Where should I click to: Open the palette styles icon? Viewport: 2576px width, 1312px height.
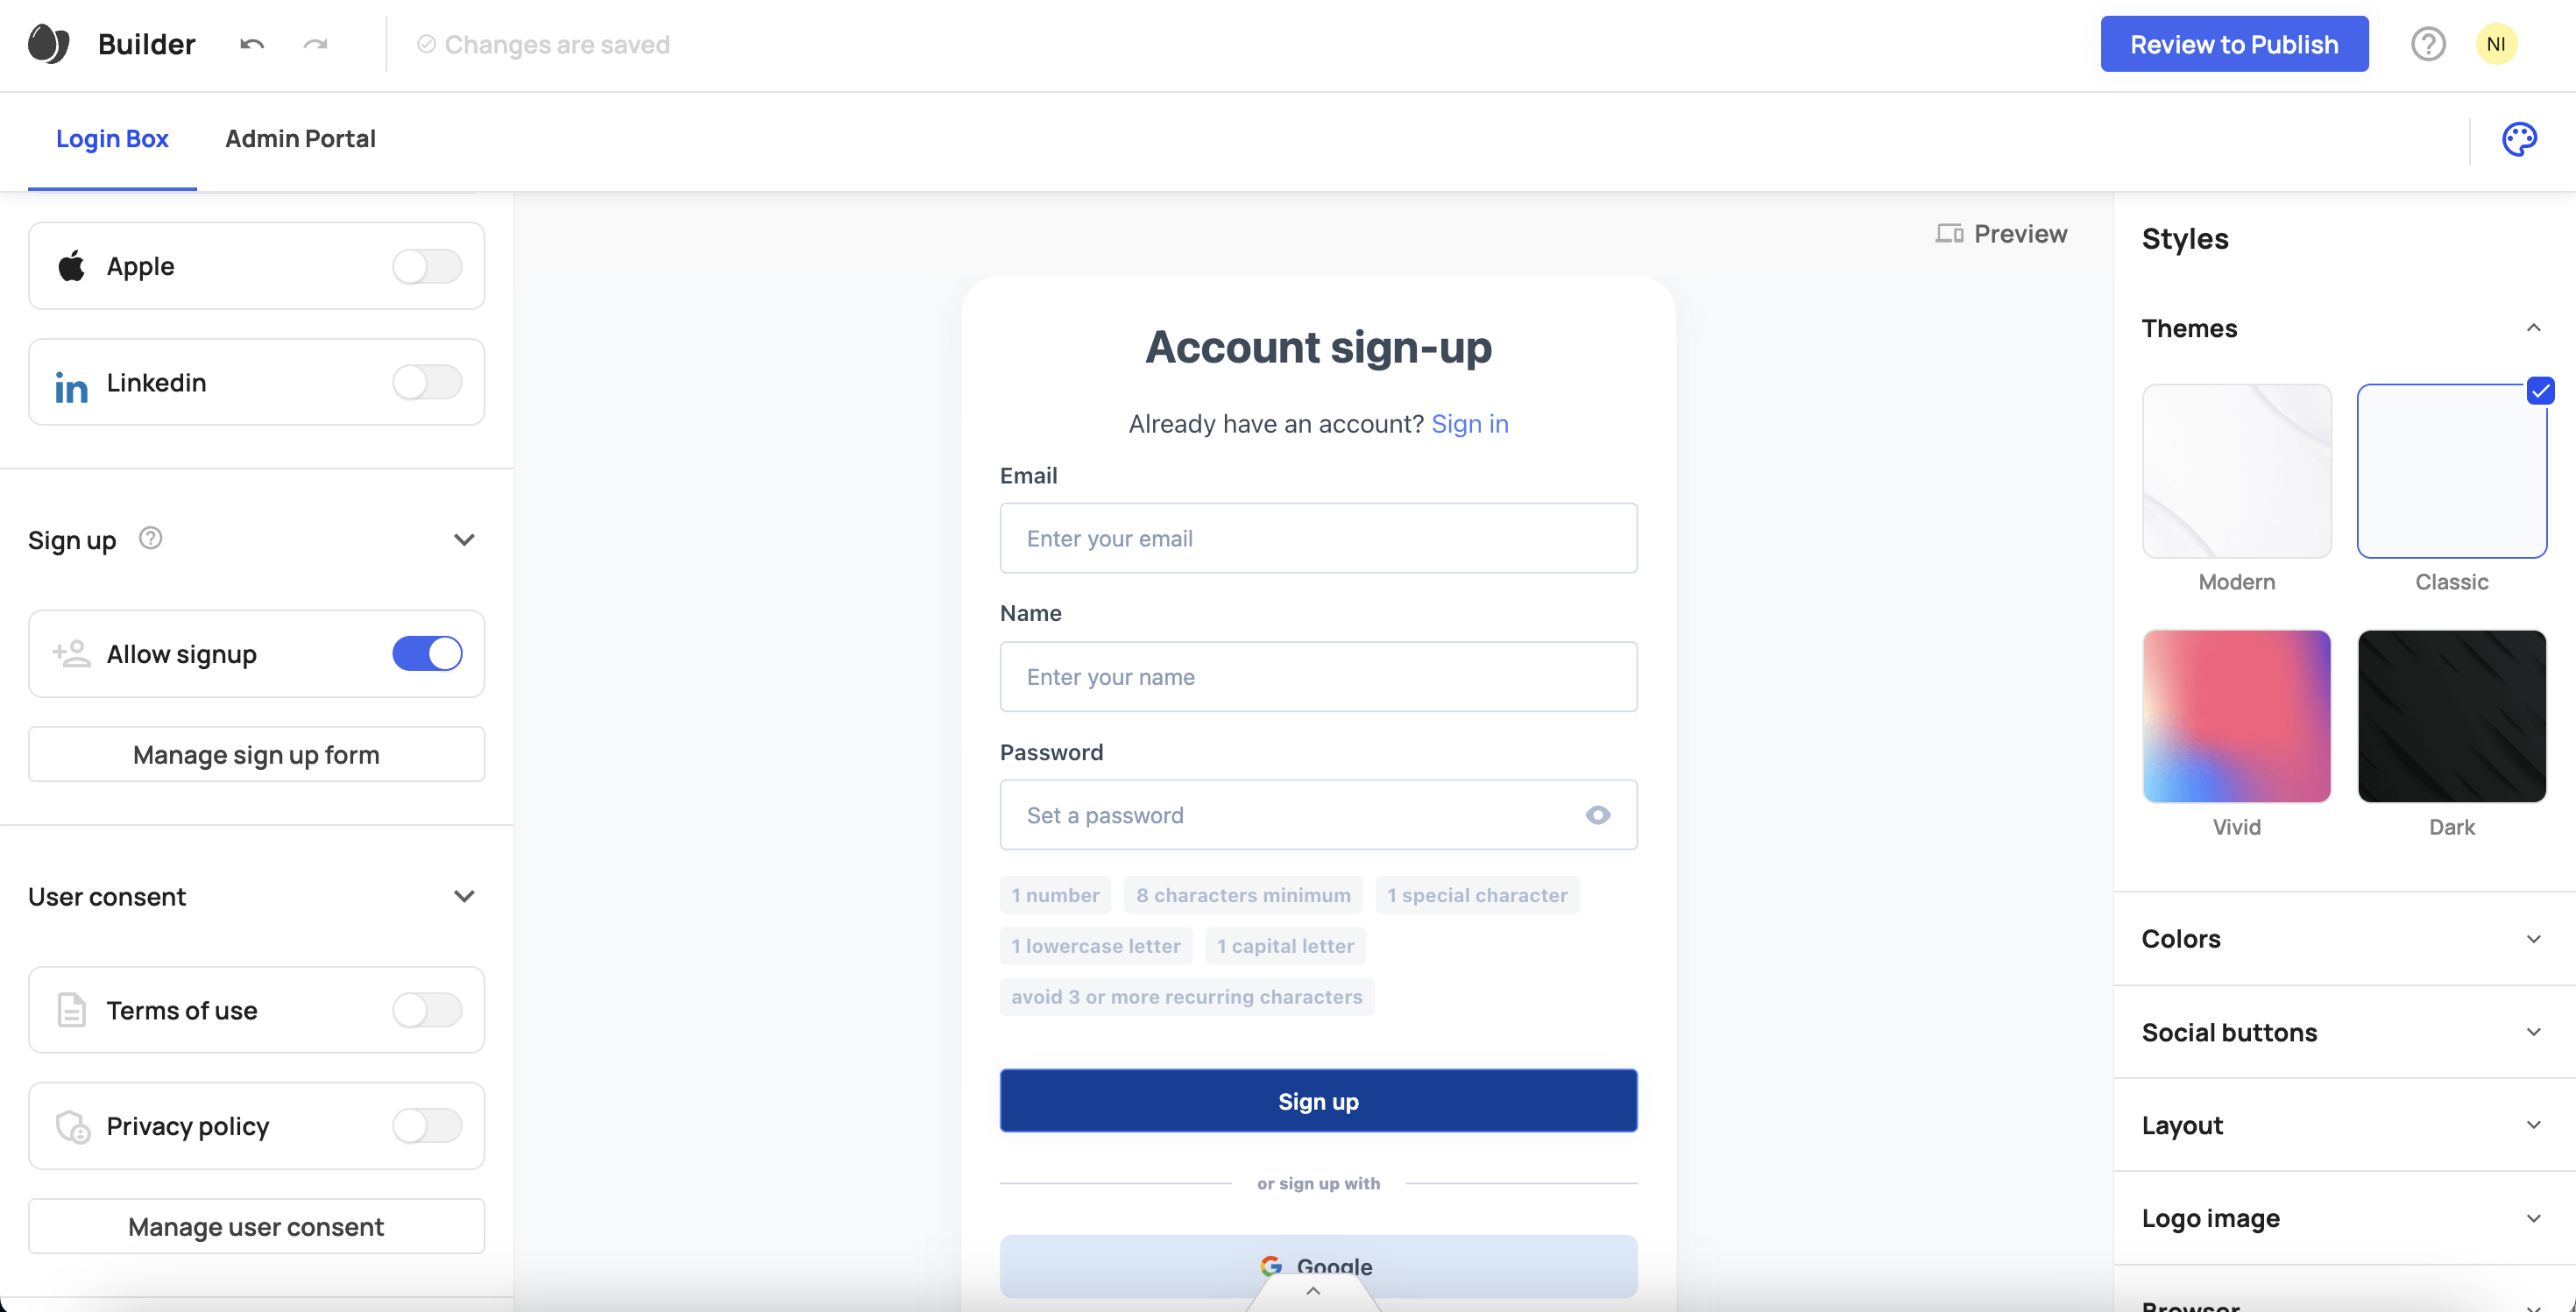[2520, 139]
